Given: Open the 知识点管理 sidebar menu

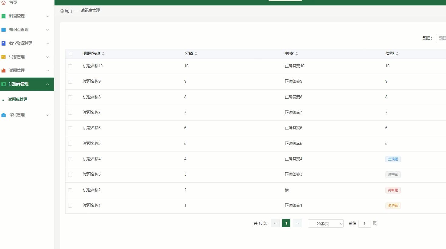Looking at the screenshot, I should (x=27, y=30).
